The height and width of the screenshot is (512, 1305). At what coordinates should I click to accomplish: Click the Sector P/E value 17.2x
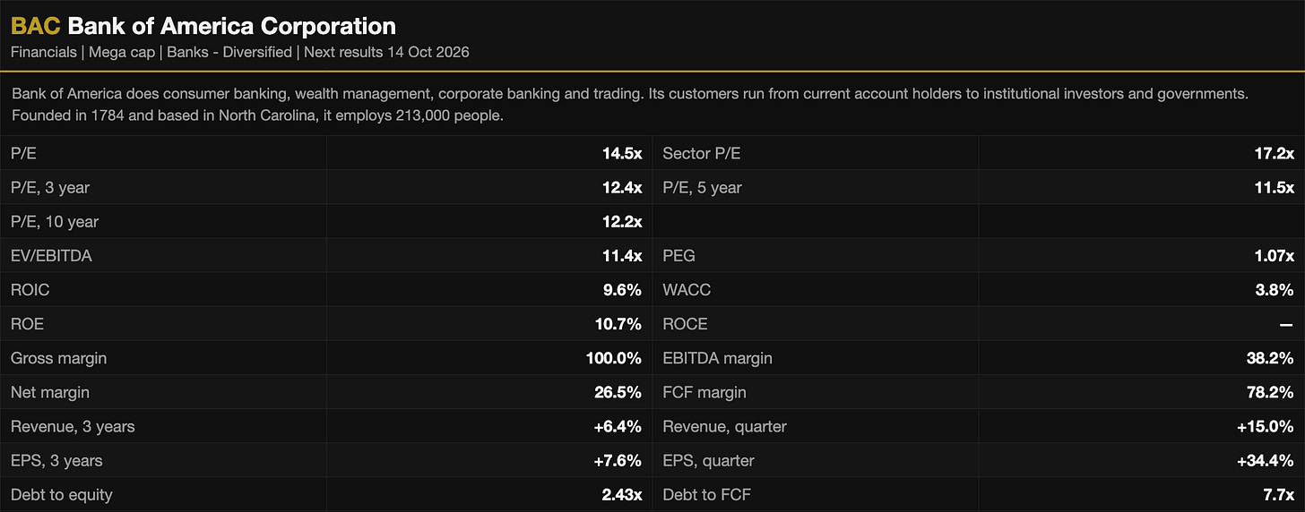coord(1274,154)
